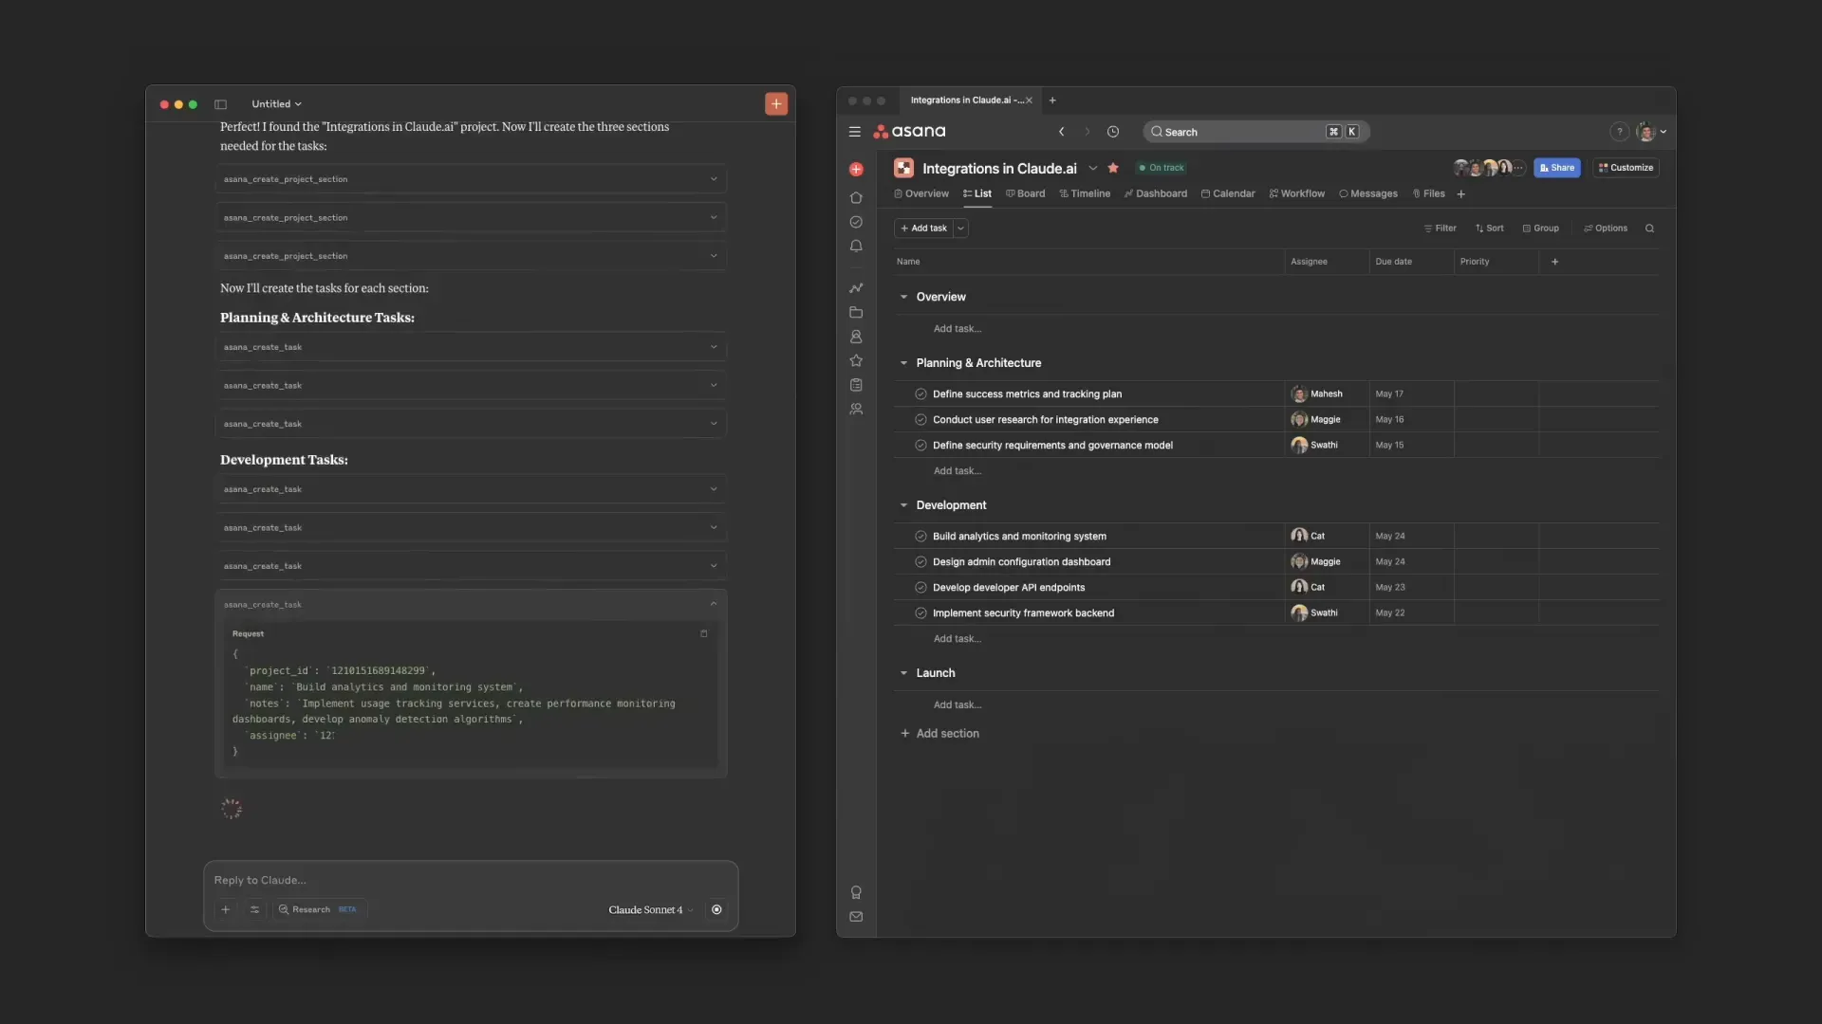1822x1024 pixels.
Task: Open Starred icon in Asana sidebar
Action: [x=856, y=360]
